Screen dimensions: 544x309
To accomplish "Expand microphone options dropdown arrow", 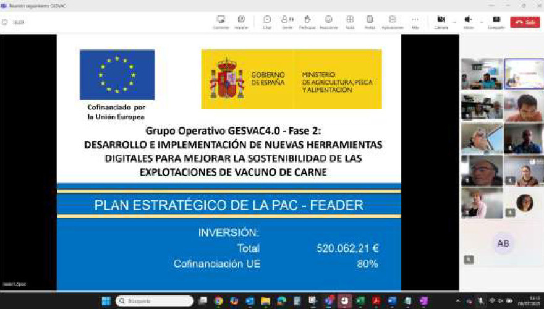I will pyautogui.click(x=482, y=22).
